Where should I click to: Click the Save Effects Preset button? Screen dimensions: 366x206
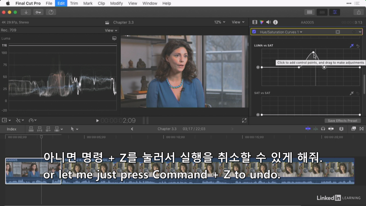tap(343, 121)
